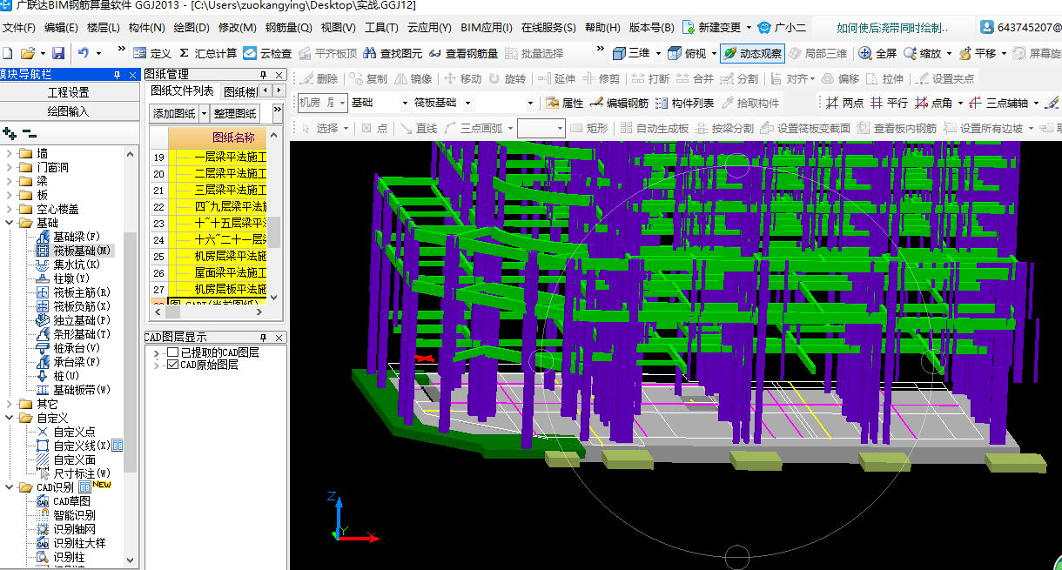Switch to 图纸文件列表 tab

[182, 91]
